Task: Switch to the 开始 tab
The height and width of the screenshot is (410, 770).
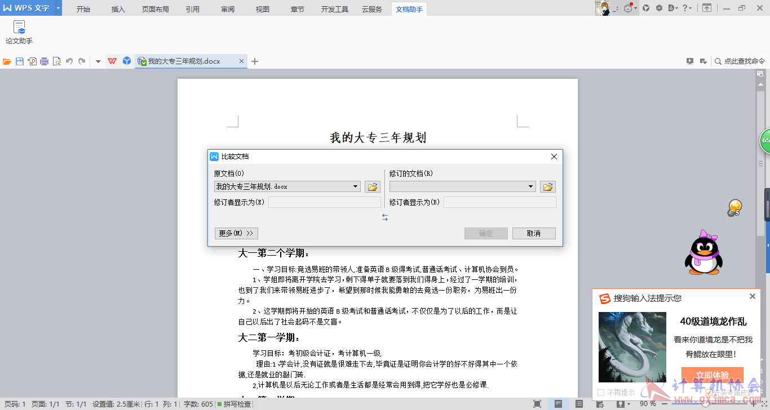Action: (x=83, y=9)
